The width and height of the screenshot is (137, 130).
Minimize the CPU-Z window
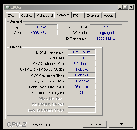tap(120, 7)
